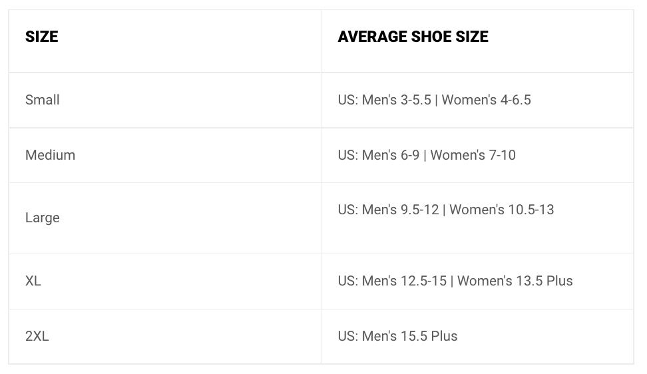The width and height of the screenshot is (647, 374).
Task: Click the Men's 15.5 Plus text
Action: 410,336
